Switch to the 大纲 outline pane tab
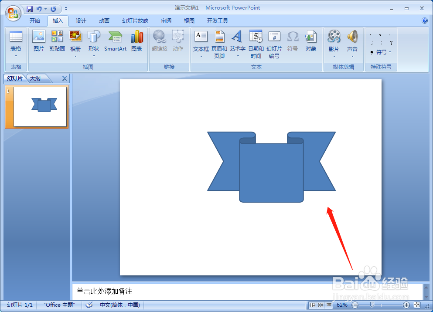The image size is (433, 312). pyautogui.click(x=35, y=78)
